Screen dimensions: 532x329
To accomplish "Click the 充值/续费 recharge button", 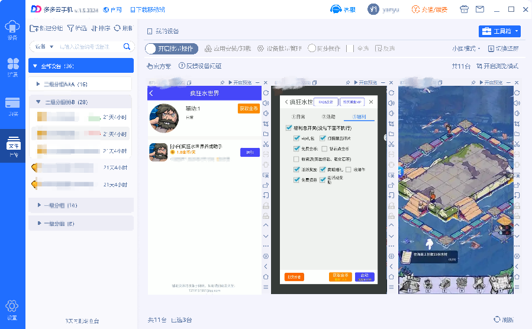I will [430, 9].
